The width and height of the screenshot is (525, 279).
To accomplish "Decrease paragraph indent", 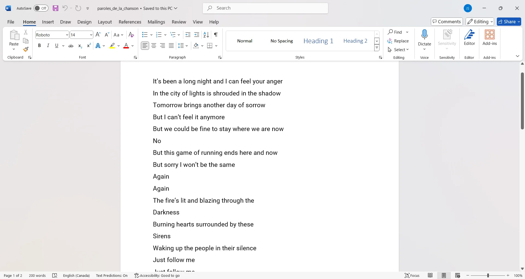I will coord(188,35).
